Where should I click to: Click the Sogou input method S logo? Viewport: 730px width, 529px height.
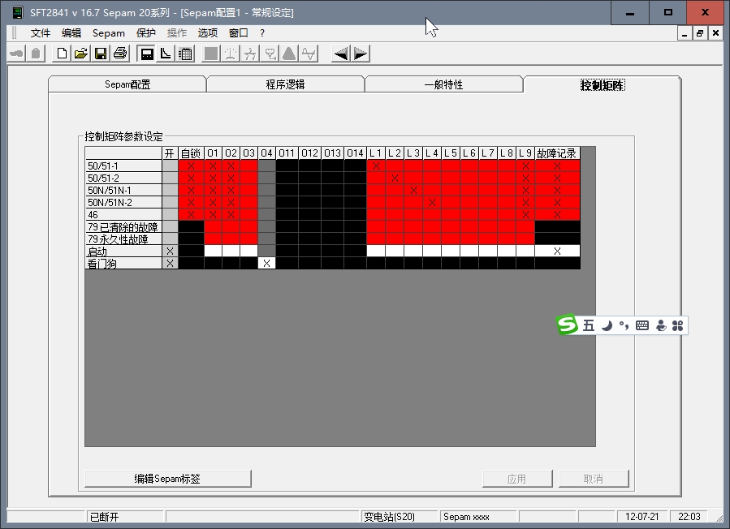click(567, 325)
